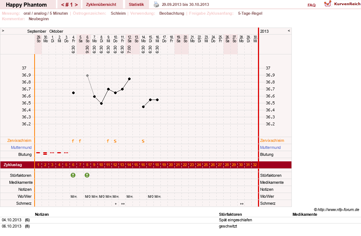The image size is (361, 236).
Task: Select the grey temperature point at 36.9
Action: point(87,75)
